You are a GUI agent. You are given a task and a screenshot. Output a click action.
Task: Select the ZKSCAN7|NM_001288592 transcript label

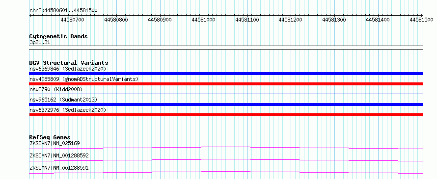click(x=59, y=155)
